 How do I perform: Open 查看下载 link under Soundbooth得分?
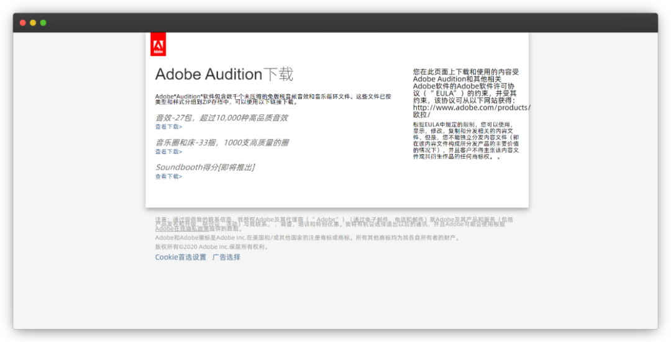pos(168,176)
